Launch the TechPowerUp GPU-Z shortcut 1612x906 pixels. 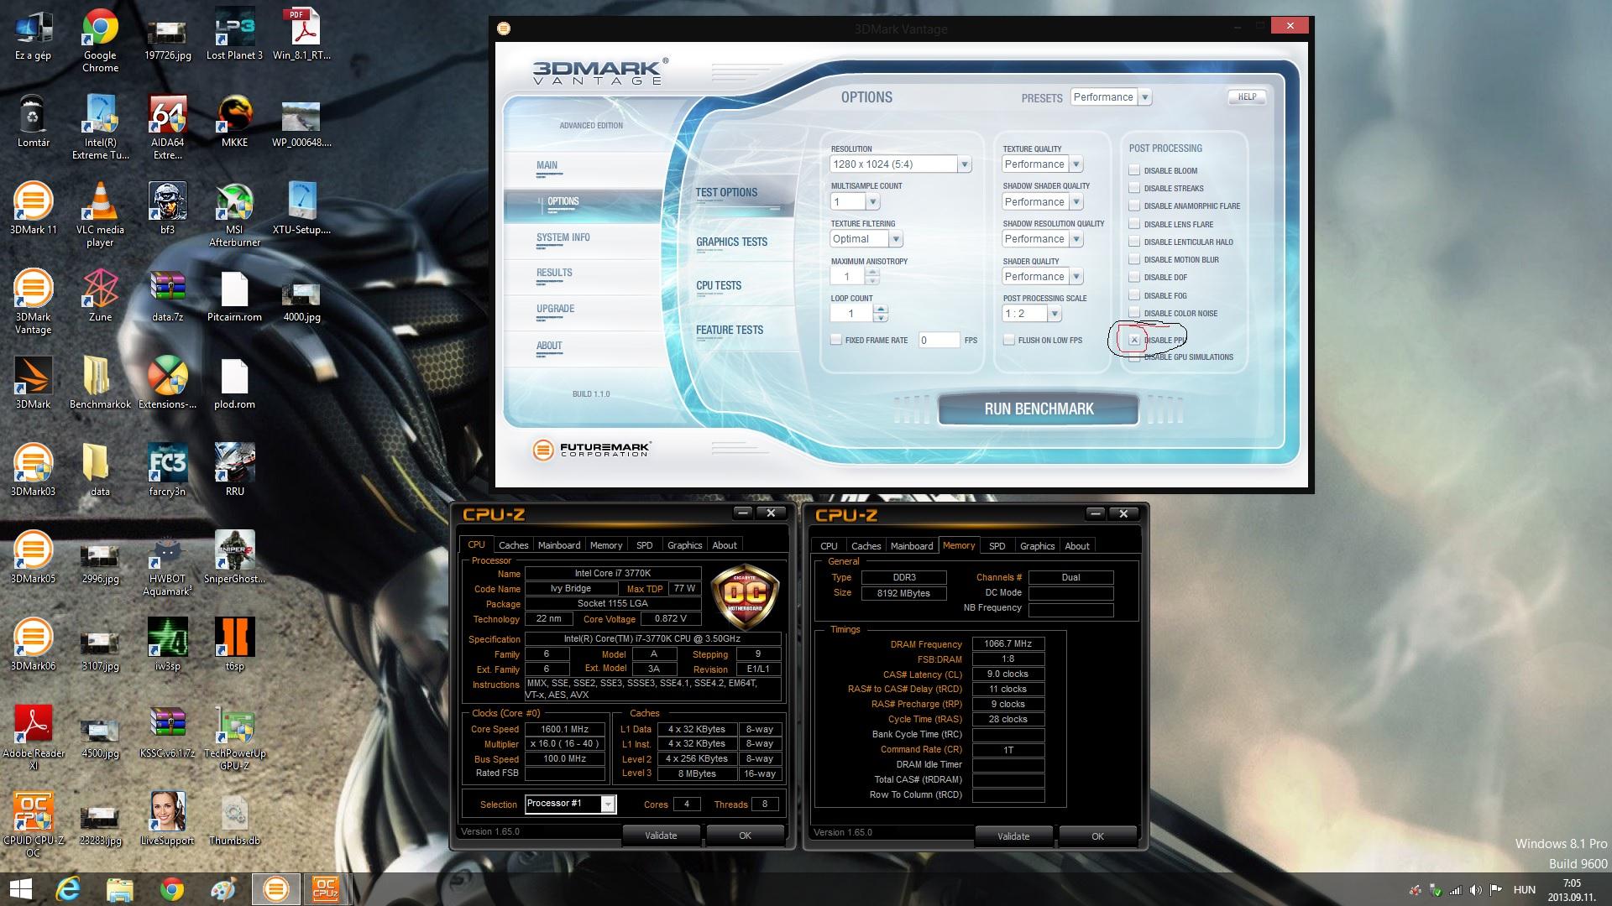(x=234, y=739)
